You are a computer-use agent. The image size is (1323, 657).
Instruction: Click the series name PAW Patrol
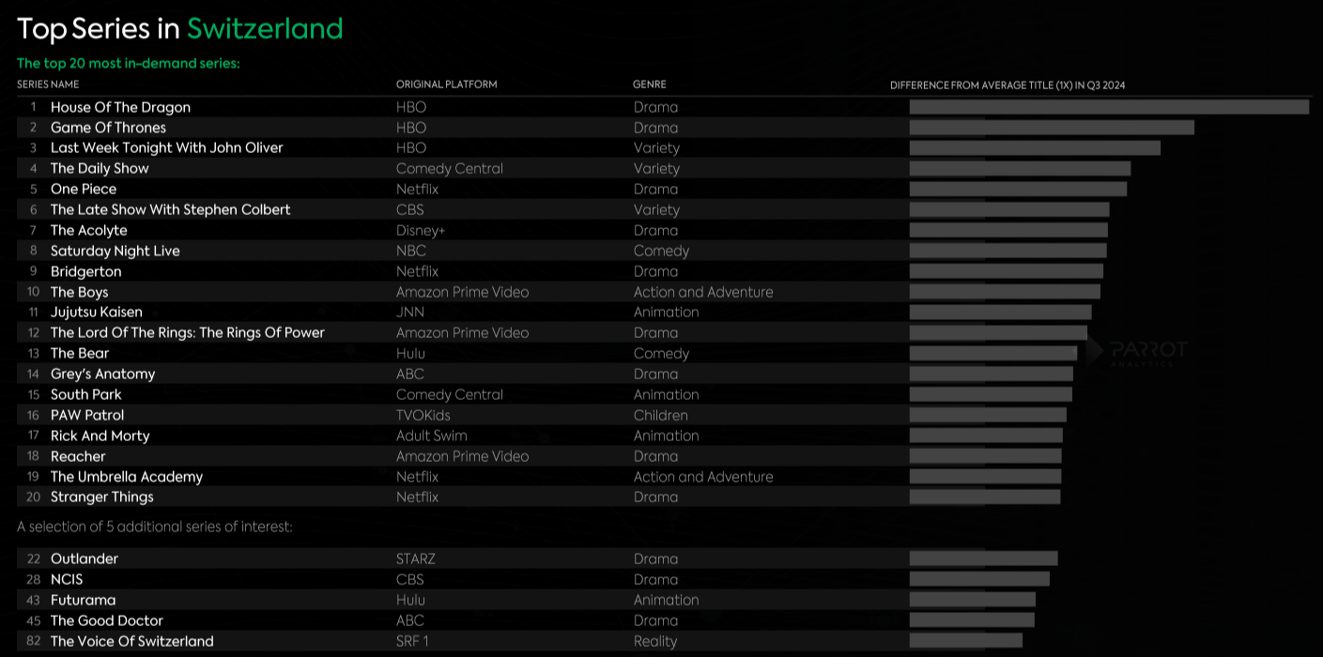[x=87, y=415]
